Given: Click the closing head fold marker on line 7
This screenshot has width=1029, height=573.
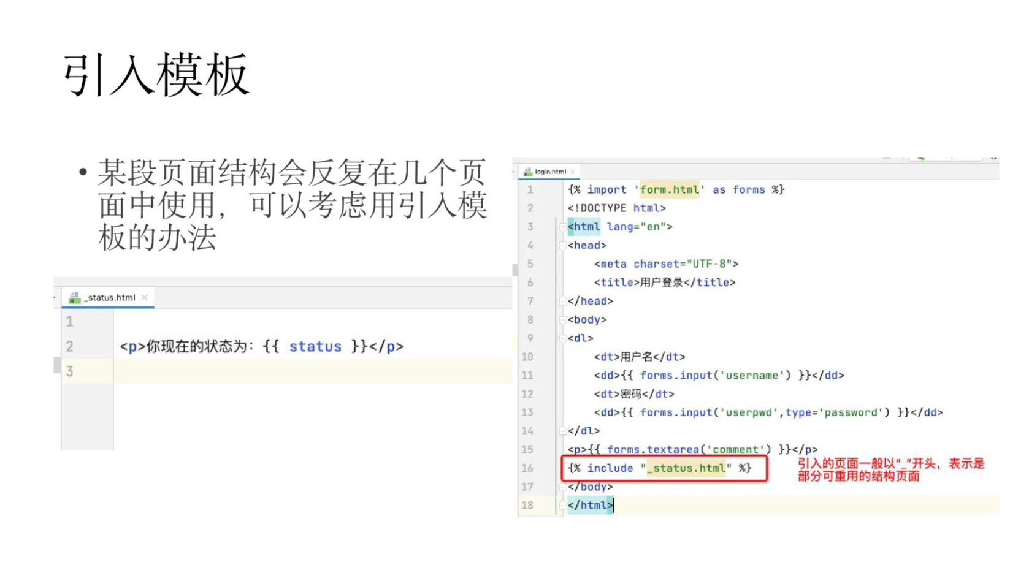Looking at the screenshot, I should coord(562,301).
